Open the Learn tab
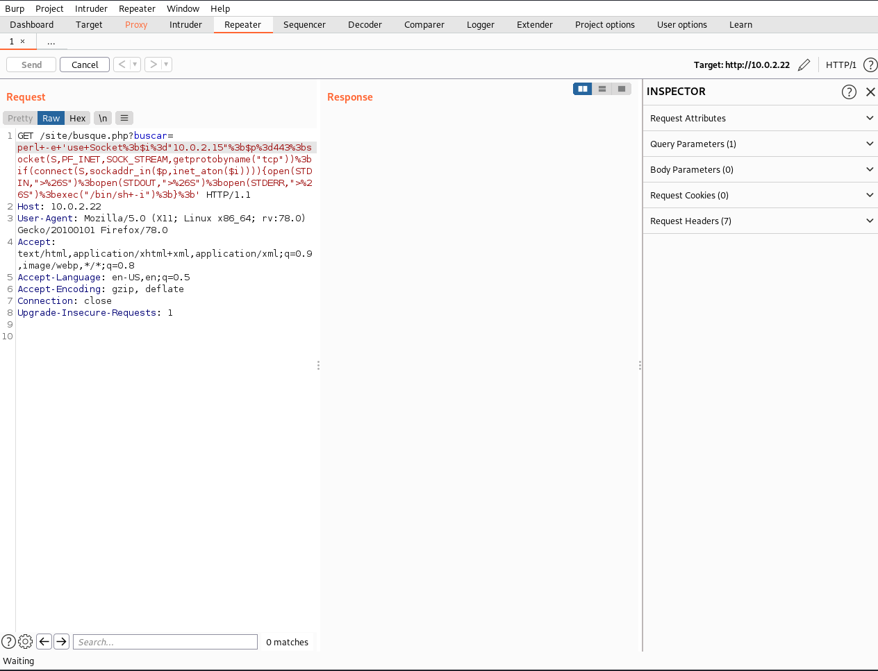Image resolution: width=878 pixels, height=671 pixels. 740,24
